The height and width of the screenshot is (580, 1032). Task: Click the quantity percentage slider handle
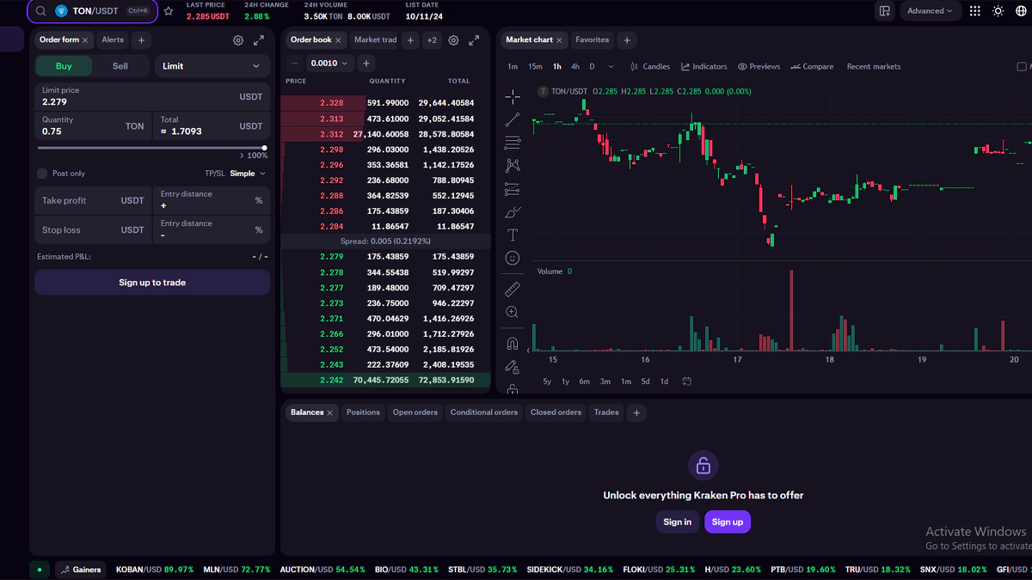click(264, 148)
